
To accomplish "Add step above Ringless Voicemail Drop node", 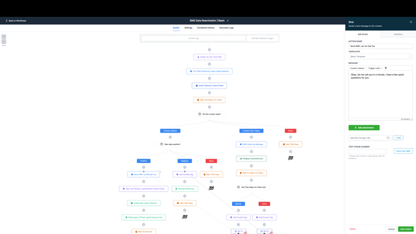I will point(252,151).
